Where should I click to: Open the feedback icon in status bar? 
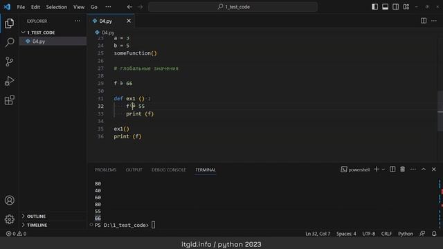coord(422,234)
